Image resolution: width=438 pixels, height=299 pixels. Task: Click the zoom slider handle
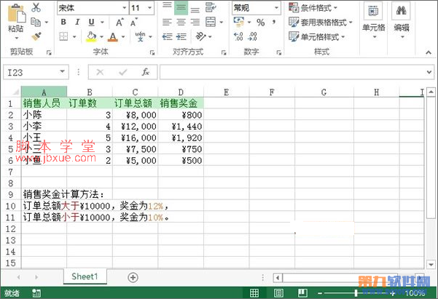[x=356, y=293]
